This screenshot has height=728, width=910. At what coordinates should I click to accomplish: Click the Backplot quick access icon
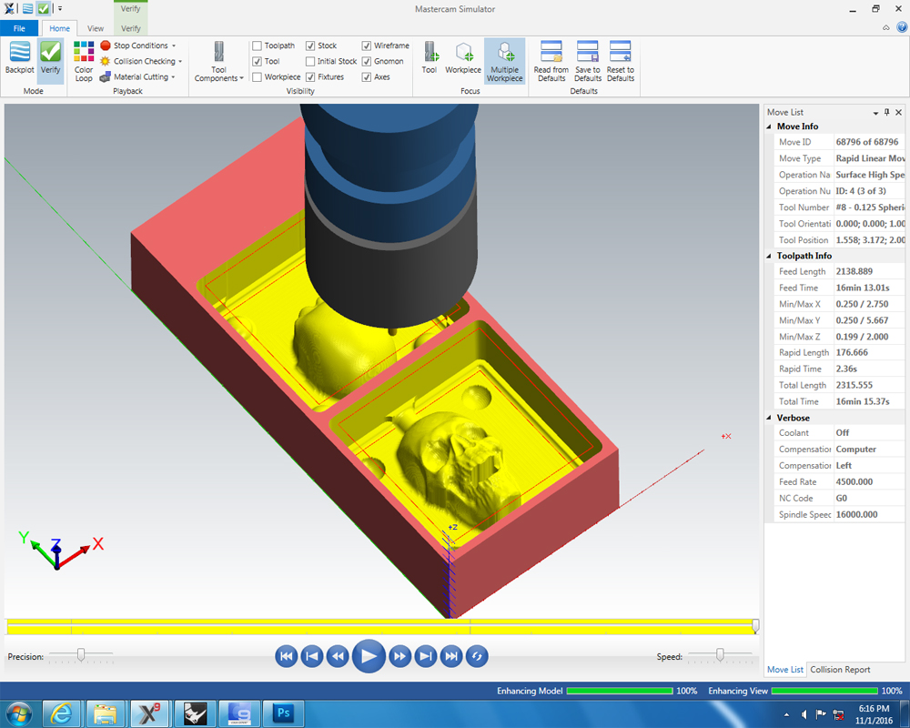27,9
